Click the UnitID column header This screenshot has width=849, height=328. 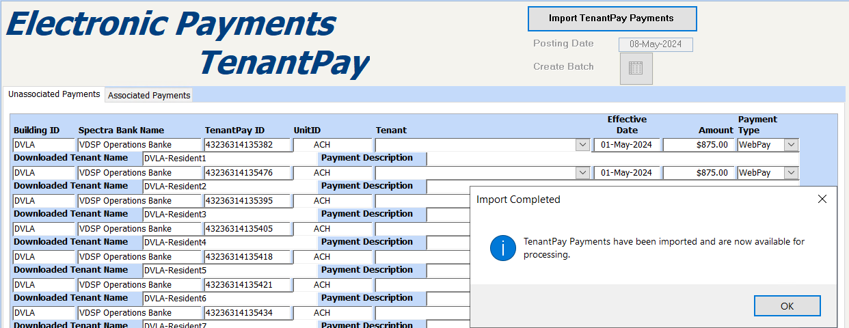307,131
